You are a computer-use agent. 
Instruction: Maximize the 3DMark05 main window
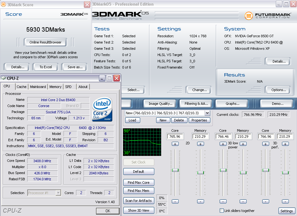point(286,4)
